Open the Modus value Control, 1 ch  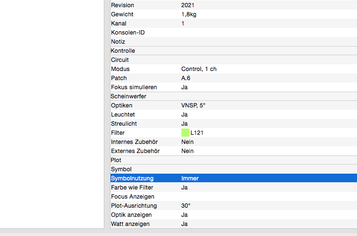pyautogui.click(x=199, y=69)
